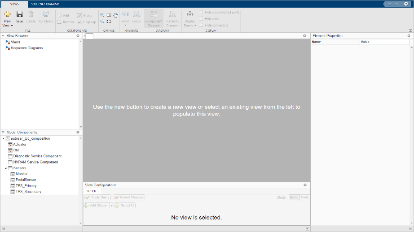Click the Zoom In canvas icon

(102, 15)
